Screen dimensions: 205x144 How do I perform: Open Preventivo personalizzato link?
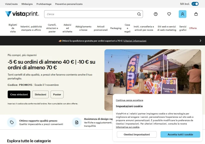(69, 4)
